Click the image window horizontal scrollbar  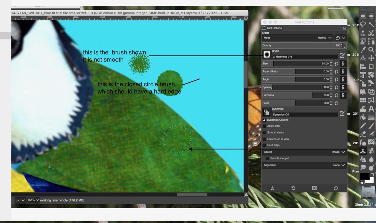pos(192,195)
